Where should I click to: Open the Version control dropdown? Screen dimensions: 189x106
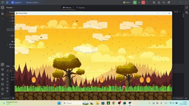pyautogui.click(x=33, y=2)
